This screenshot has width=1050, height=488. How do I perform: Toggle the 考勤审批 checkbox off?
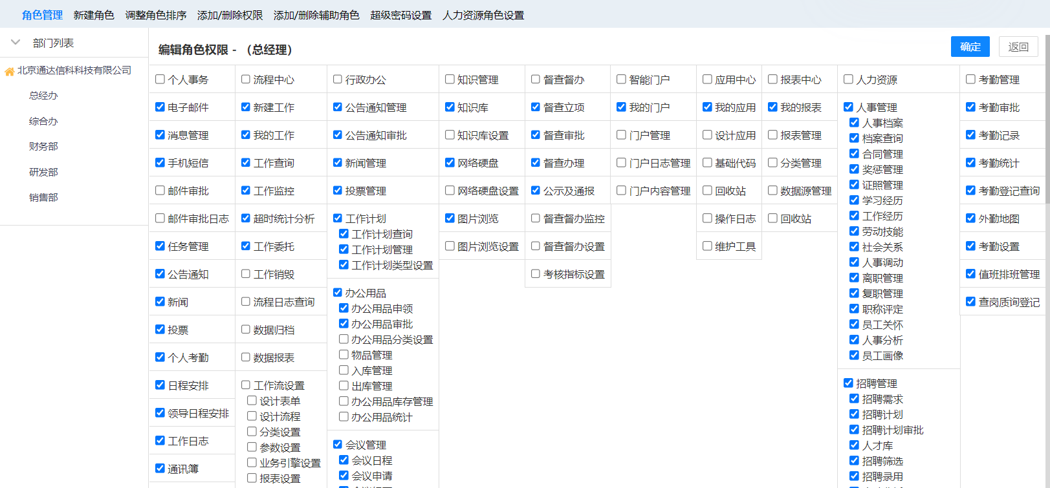(970, 107)
